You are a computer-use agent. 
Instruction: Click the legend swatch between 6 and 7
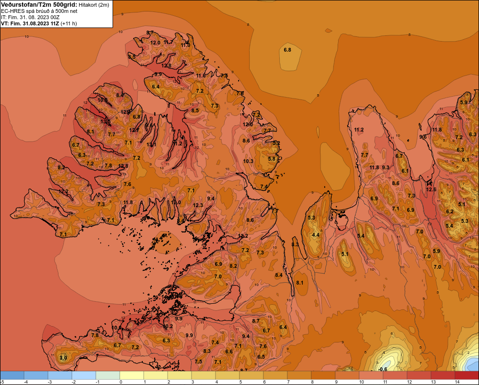click(275, 375)
